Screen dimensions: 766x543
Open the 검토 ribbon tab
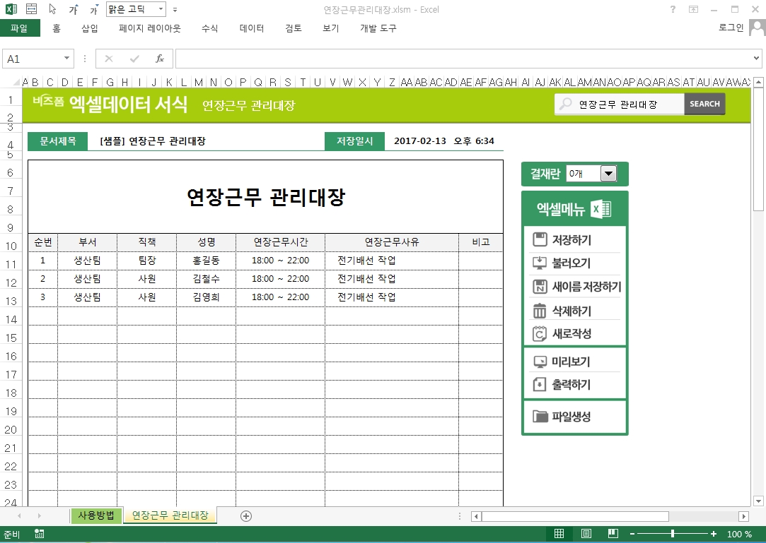click(x=293, y=28)
